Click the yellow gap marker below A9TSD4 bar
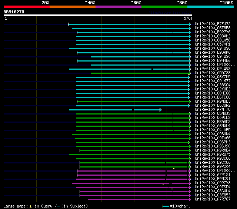 (172, 189)
